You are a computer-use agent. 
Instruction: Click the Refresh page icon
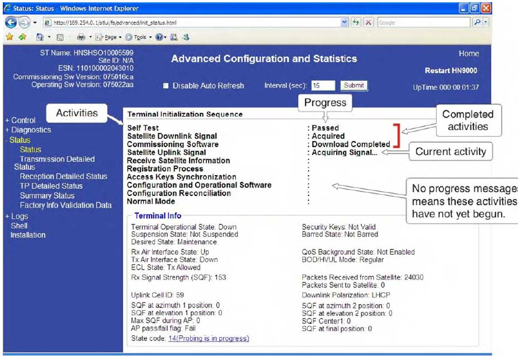[356, 22]
